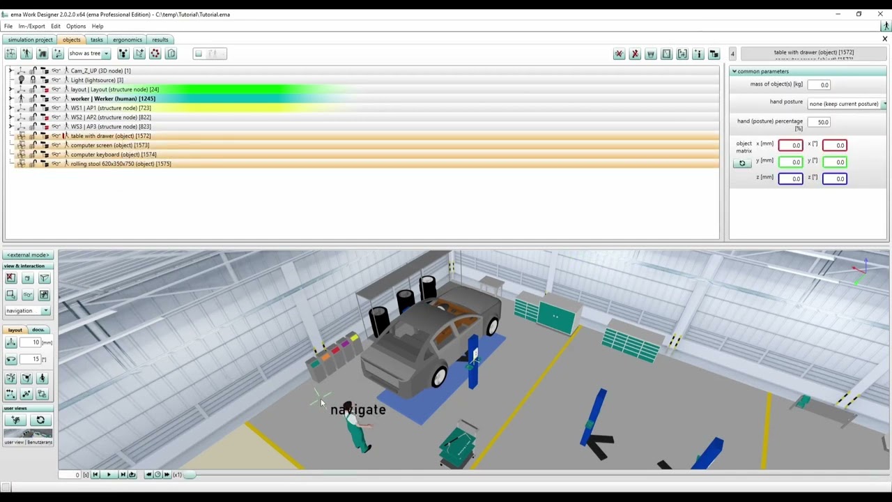Image resolution: width=892 pixels, height=502 pixels.
Task: Switch to the ergonomics tab
Action: tap(127, 40)
